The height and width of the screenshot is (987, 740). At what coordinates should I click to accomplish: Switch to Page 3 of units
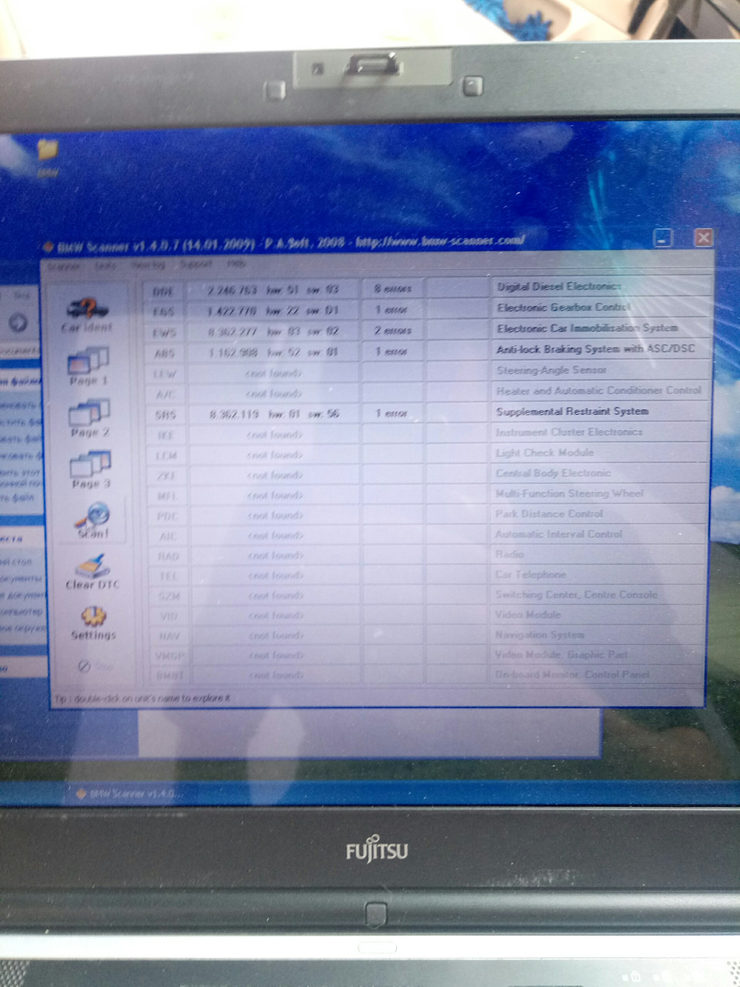click(x=90, y=470)
